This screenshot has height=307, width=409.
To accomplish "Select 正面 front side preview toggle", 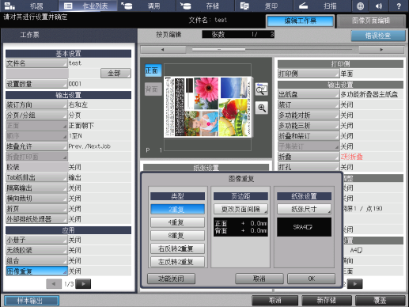I will 153,70.
